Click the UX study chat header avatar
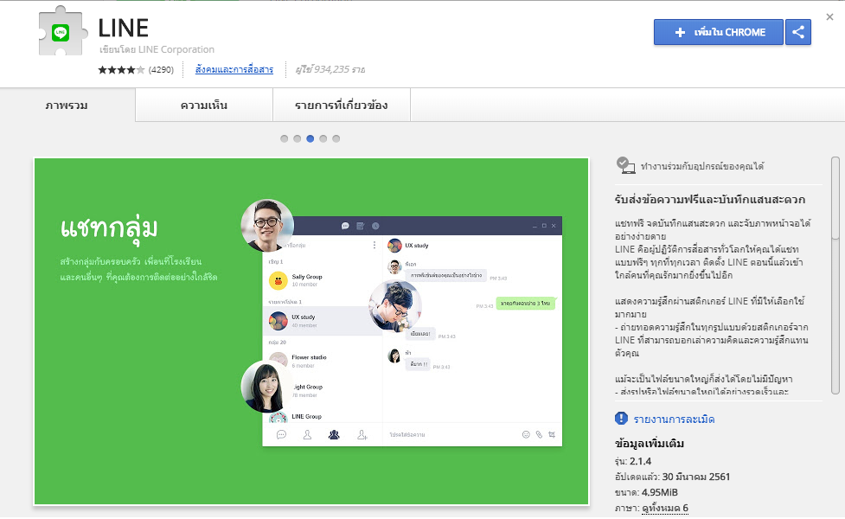Screen dimensions: 845x519 click(x=394, y=246)
